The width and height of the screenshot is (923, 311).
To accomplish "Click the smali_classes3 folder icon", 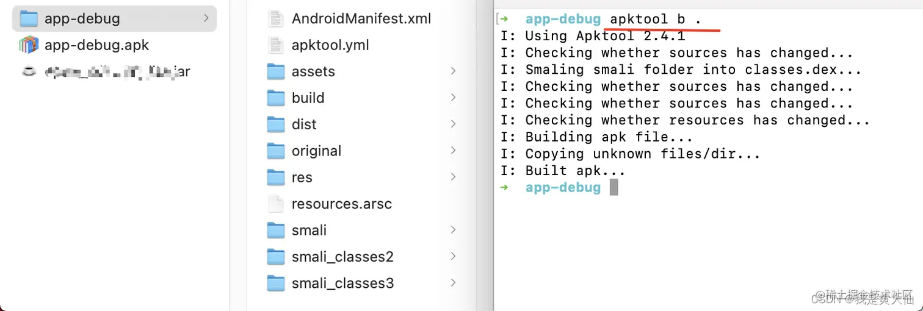I will pos(276,284).
